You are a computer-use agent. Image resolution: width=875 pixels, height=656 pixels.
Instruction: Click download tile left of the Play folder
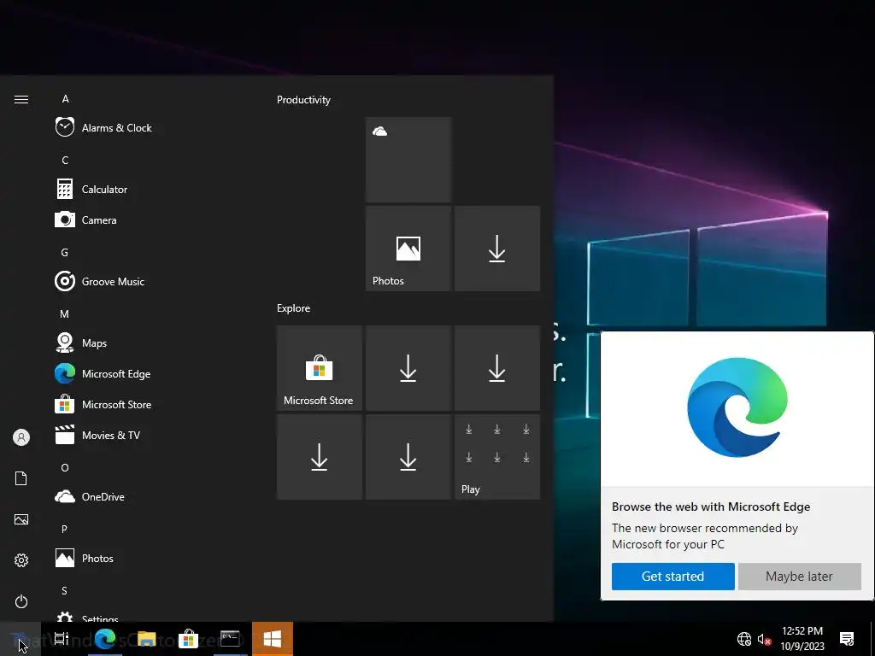[x=408, y=457]
